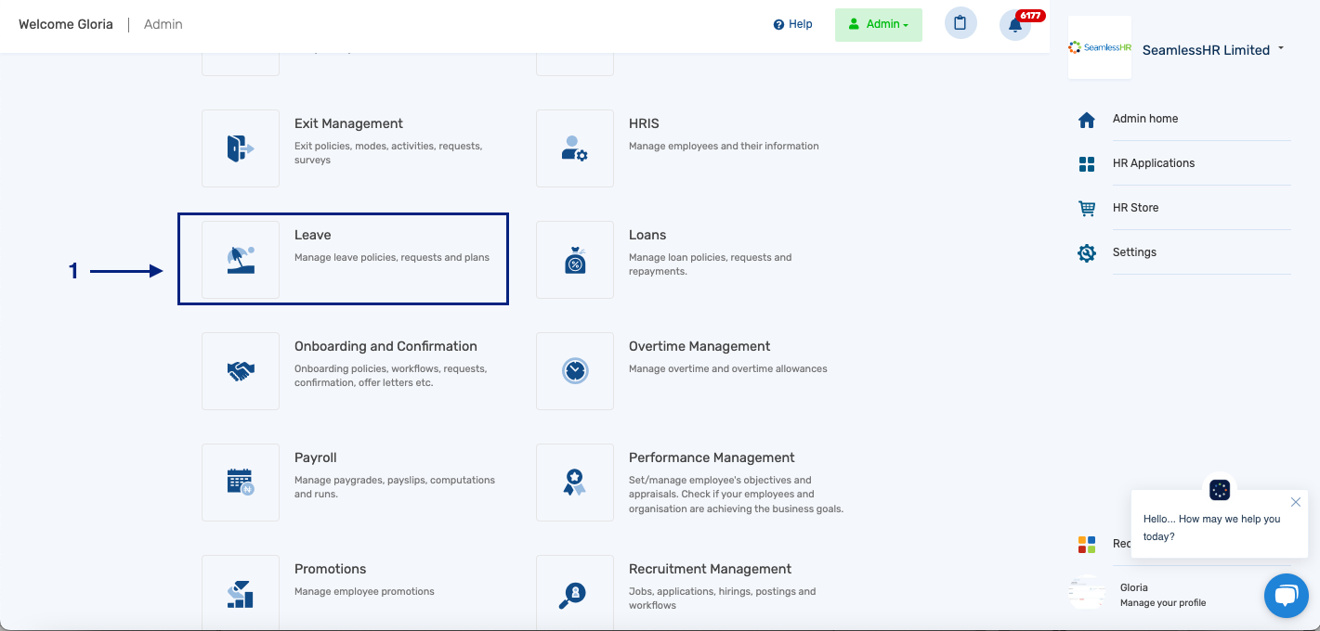Click the Promotions title
1320x631 pixels.
330,569
